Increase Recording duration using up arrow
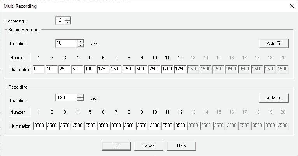Screen dimensions: 298x156 pos(81,96)
